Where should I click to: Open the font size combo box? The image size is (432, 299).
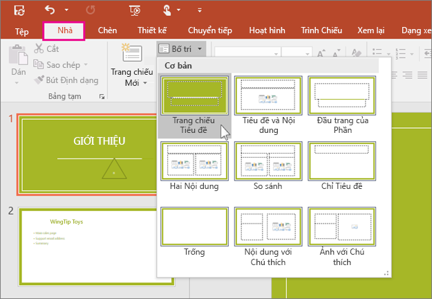point(297,53)
